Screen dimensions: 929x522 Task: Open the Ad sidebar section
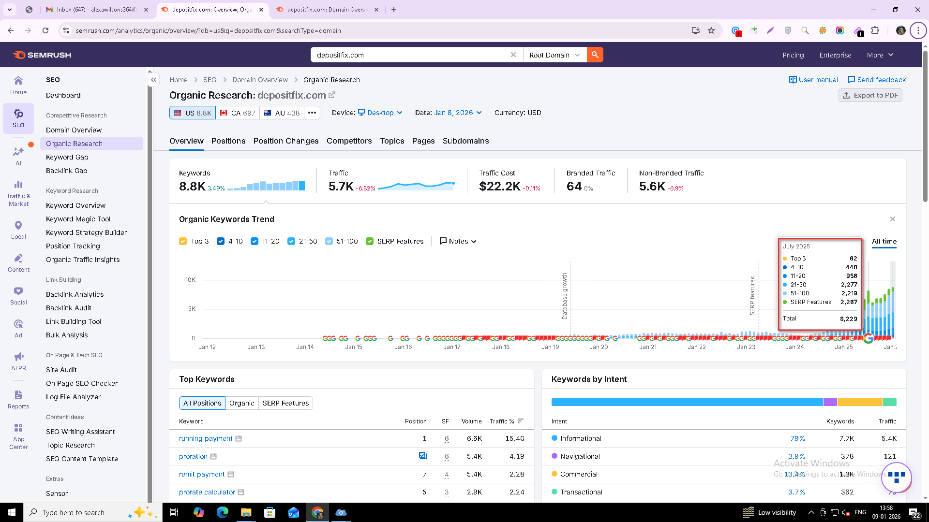point(18,328)
